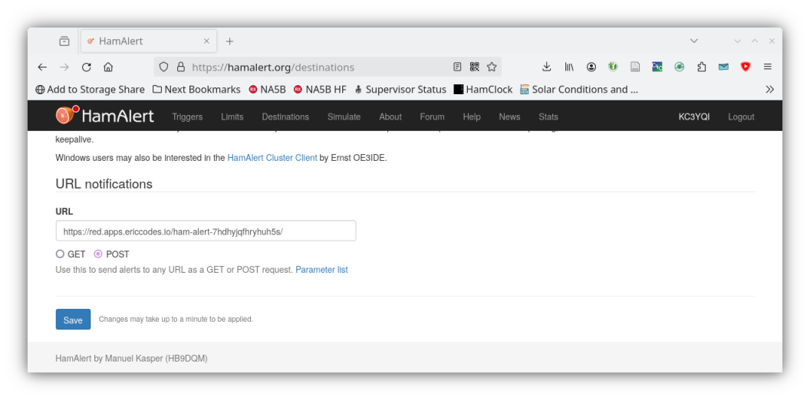
Task: Reload the current page
Action: click(x=86, y=67)
